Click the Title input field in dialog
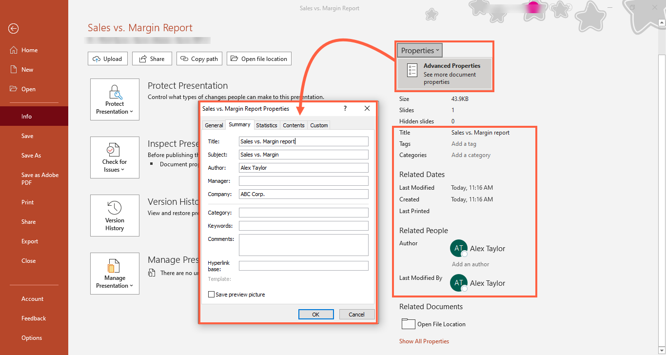The width and height of the screenshot is (666, 355). click(303, 141)
